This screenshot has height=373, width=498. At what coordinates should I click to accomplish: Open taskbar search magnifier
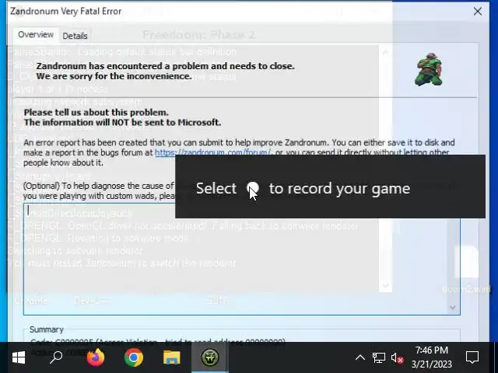coord(56,357)
